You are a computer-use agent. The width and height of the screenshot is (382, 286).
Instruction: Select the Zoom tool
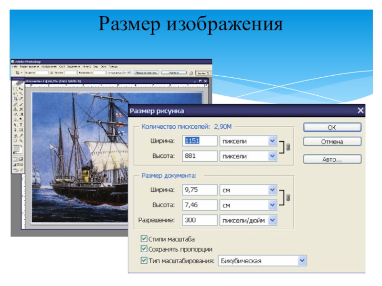click(21, 140)
